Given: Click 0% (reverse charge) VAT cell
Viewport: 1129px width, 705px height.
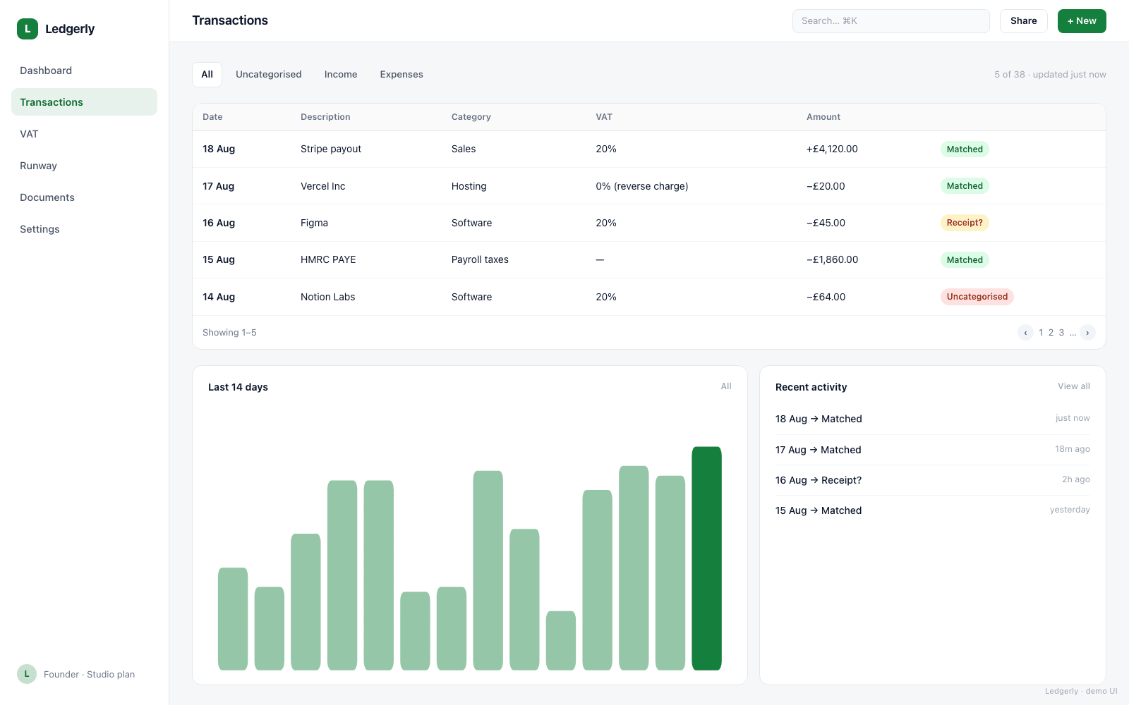Looking at the screenshot, I should click(642, 186).
